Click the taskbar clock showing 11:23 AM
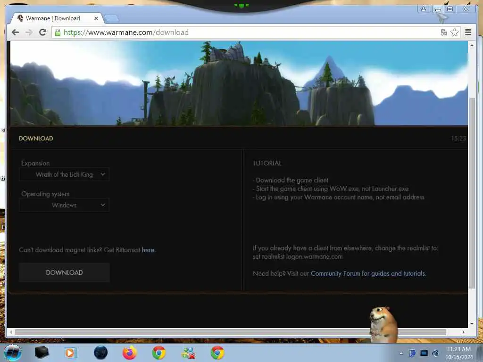 pos(458,353)
